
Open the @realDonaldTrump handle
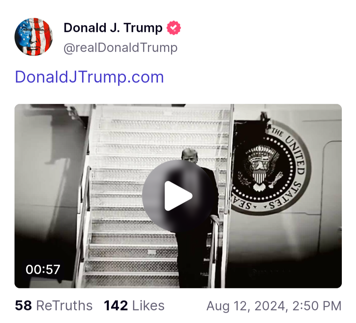120,48
